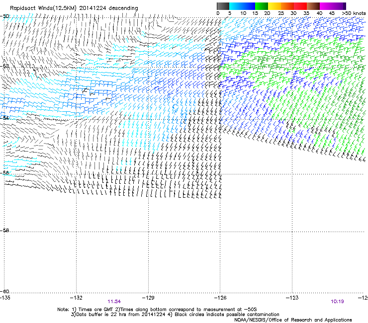
Task: Click the -56 latitude label
Action: click(x=4, y=173)
